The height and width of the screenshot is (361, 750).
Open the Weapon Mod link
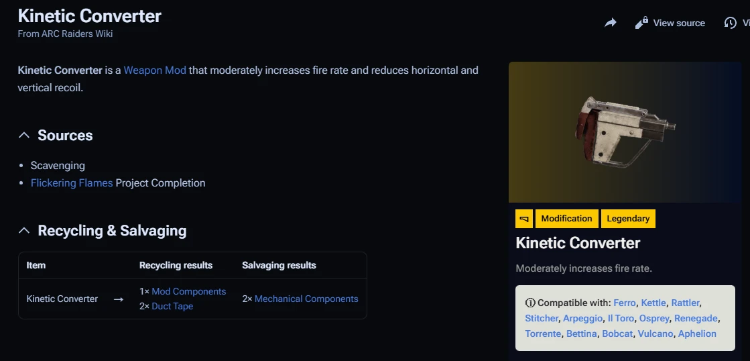[x=155, y=70]
